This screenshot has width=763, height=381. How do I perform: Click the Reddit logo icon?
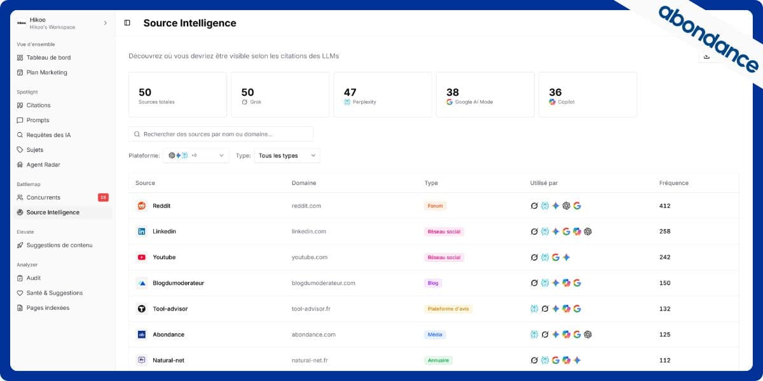tap(142, 206)
